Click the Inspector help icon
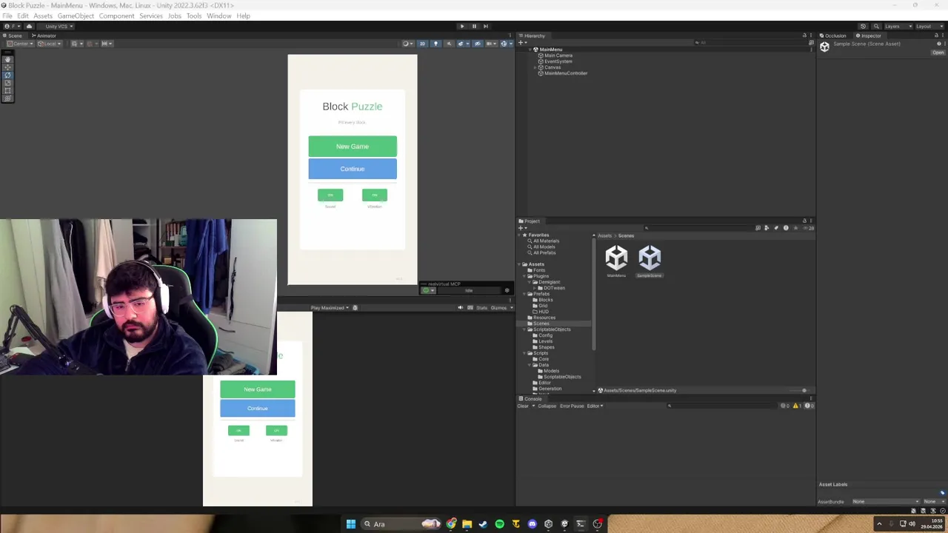 (938, 44)
